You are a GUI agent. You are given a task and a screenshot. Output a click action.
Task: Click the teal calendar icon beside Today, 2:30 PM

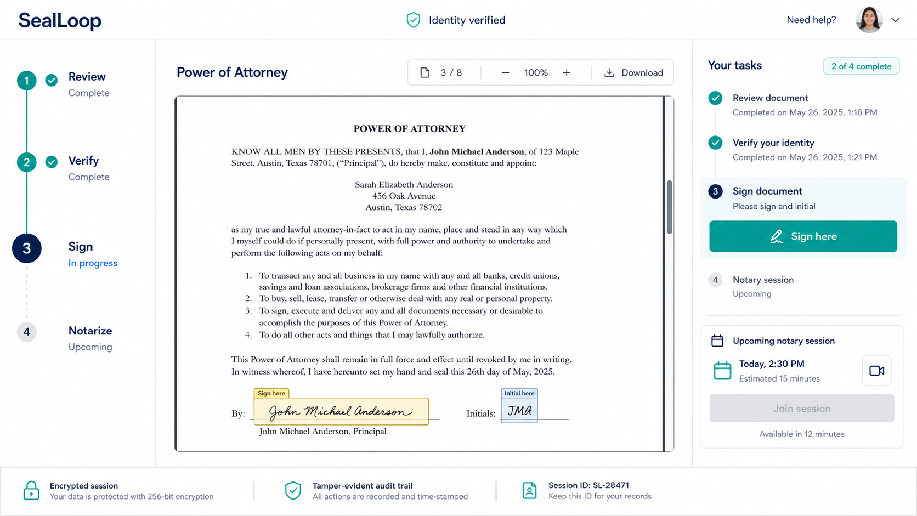point(722,371)
